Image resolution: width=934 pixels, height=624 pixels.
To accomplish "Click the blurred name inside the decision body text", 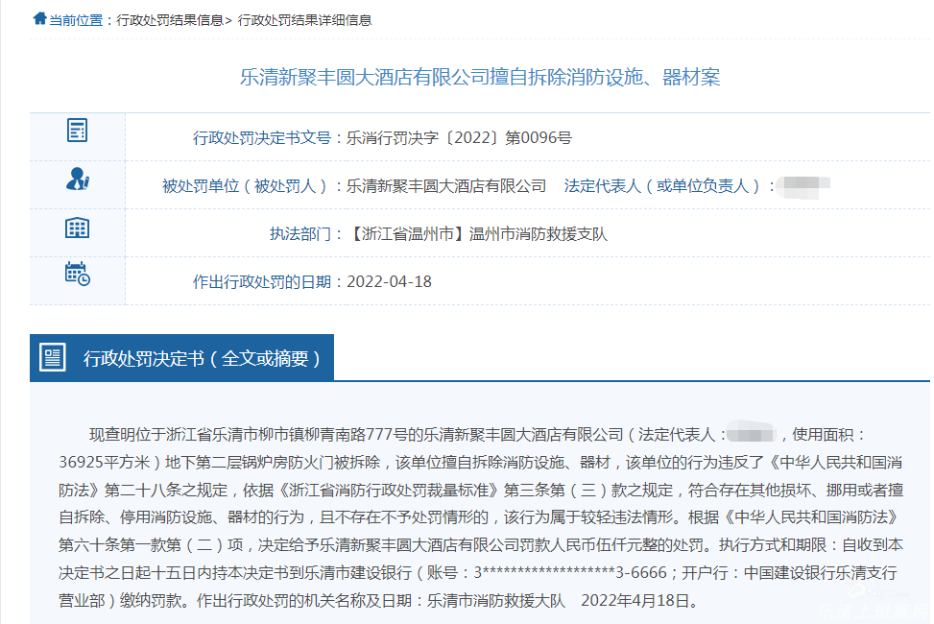I will [756, 435].
